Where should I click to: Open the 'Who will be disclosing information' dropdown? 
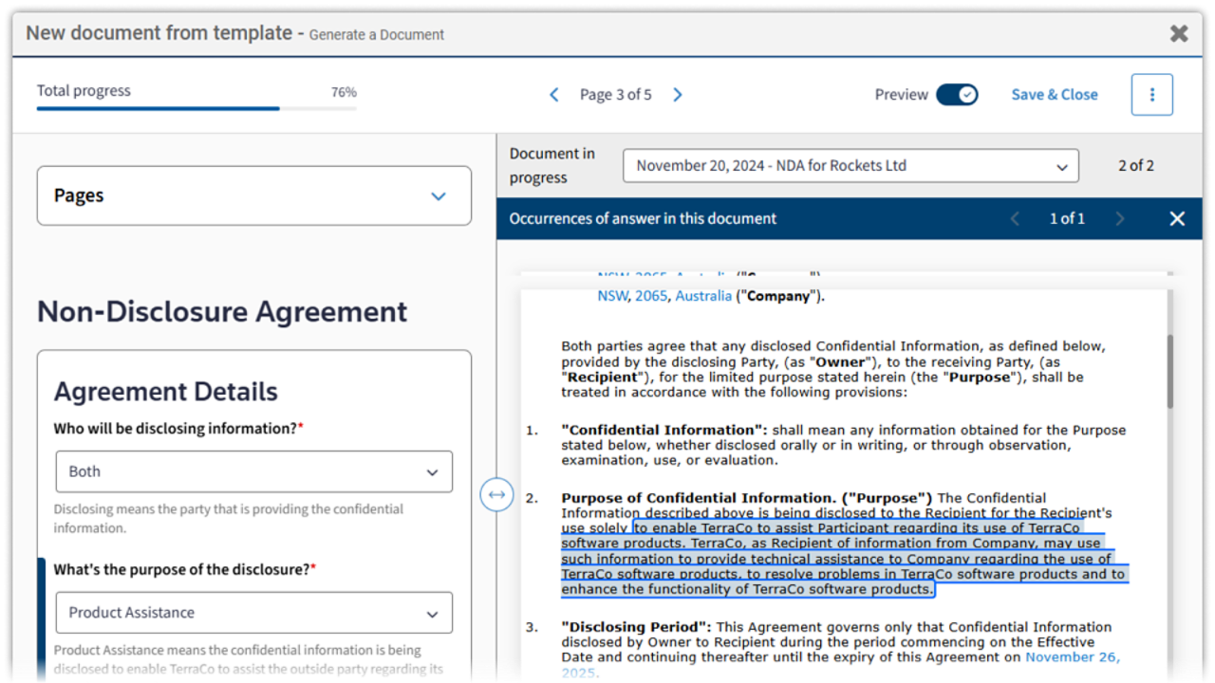click(253, 471)
